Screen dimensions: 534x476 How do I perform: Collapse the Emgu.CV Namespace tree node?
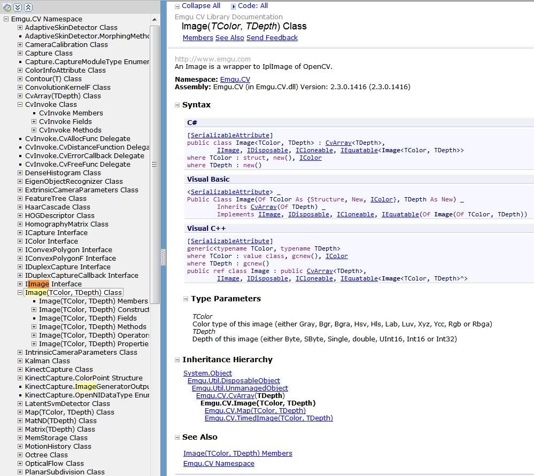6,19
